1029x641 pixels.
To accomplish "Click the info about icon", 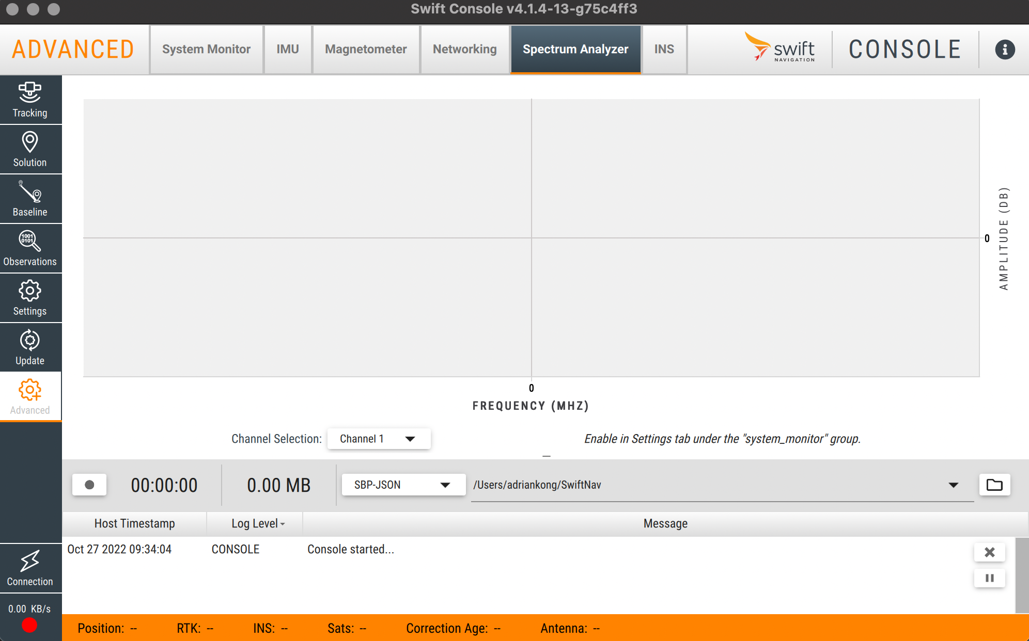I will tap(1004, 50).
